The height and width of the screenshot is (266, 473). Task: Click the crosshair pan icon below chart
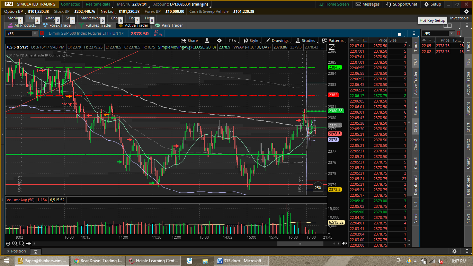pos(8,243)
